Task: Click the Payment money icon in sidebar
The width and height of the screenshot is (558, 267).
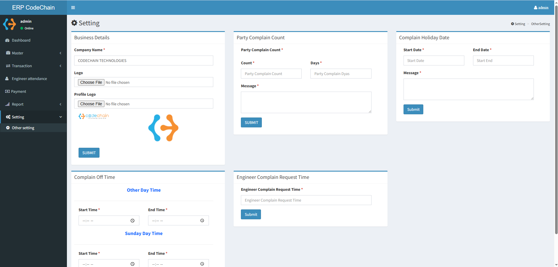Action: pos(7,91)
